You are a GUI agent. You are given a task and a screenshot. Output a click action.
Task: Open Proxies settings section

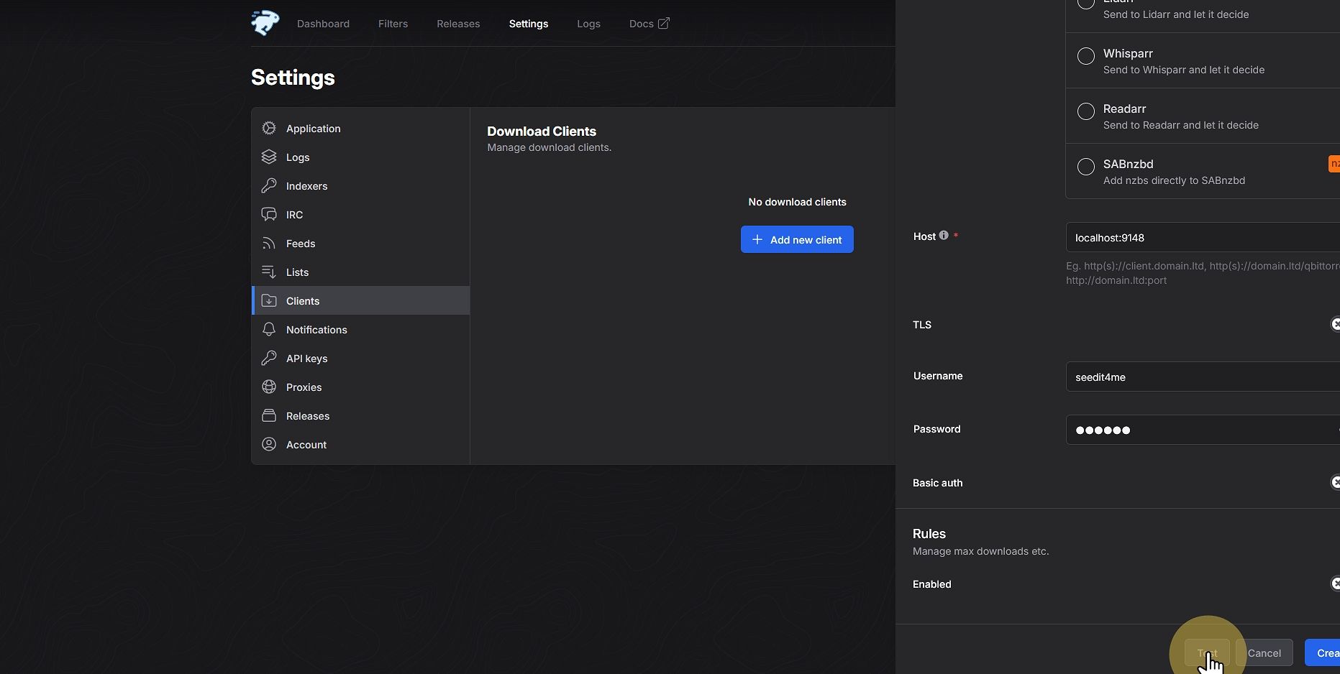click(361, 387)
